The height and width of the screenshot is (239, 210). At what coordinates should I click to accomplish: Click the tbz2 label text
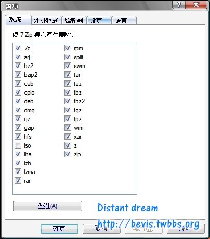coord(79,101)
